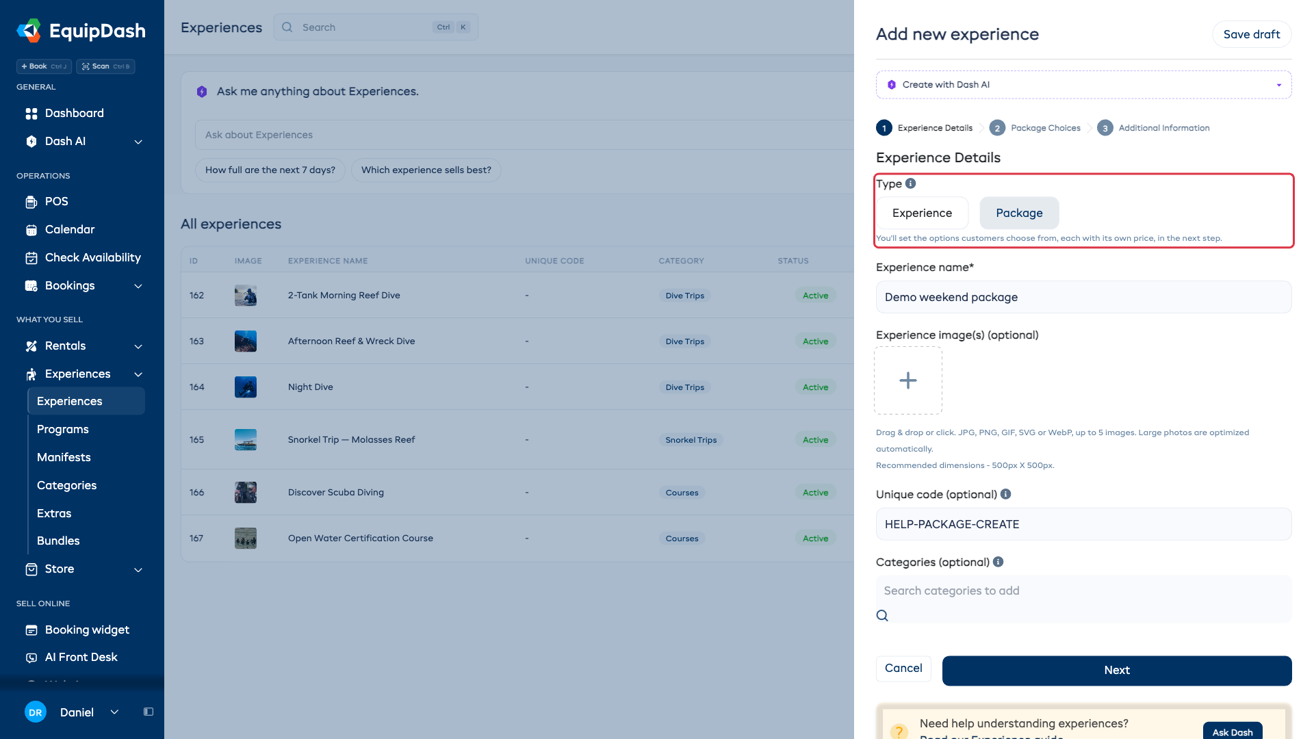Click the Snorkel Trips category tag
The height and width of the screenshot is (739, 1314).
click(x=691, y=440)
